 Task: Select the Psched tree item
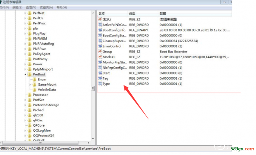click(38, 110)
